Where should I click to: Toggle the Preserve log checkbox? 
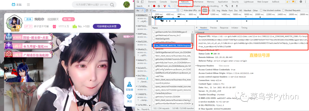coord(175,6)
